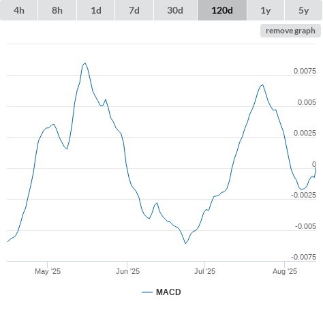Click the 0 y-axis value
323x310 pixels.
(x=314, y=164)
